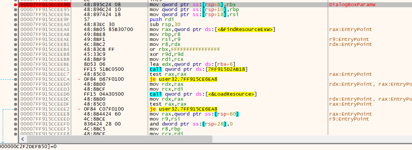Toggle breakpoint dot at address 00007FF915CCEE95
Image resolution: width=412 pixels, height=150 pixels.
click(x=16, y=10)
